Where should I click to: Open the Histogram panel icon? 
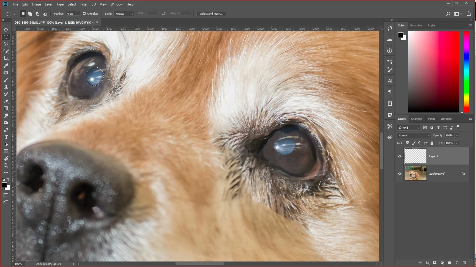(x=390, y=40)
